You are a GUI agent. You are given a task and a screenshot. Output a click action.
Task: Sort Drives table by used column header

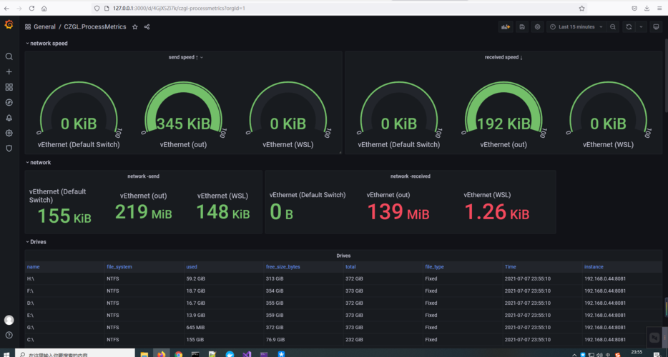[192, 267]
